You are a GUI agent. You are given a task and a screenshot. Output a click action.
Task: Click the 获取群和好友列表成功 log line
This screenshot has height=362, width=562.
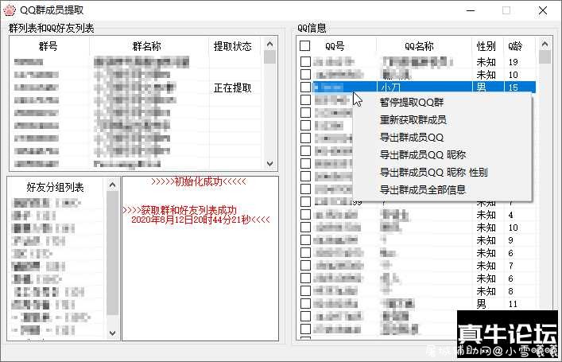coord(180,210)
